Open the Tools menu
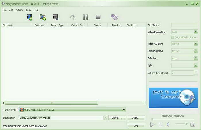This screenshot has height=130, width=201. pyautogui.click(x=28, y=10)
